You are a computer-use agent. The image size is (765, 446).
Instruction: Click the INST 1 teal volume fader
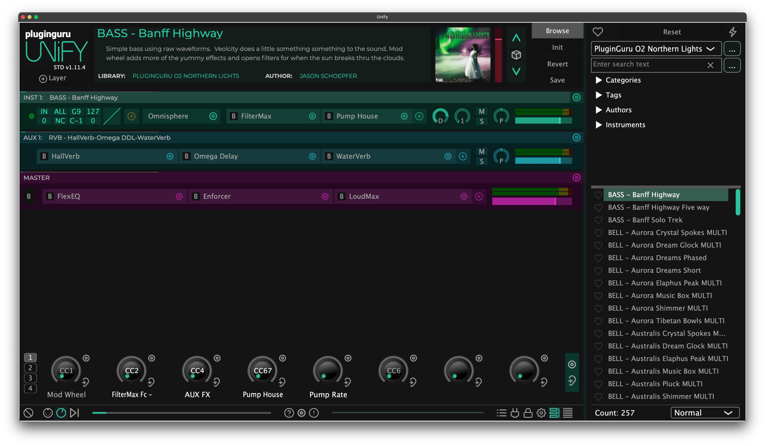pyautogui.click(x=543, y=121)
